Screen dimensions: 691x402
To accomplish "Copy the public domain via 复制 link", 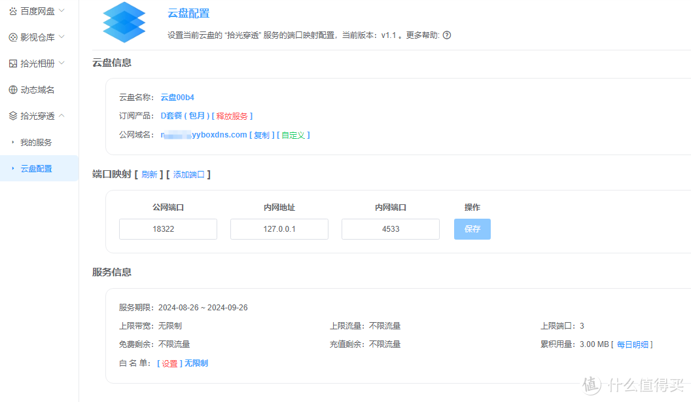I will click(260, 135).
